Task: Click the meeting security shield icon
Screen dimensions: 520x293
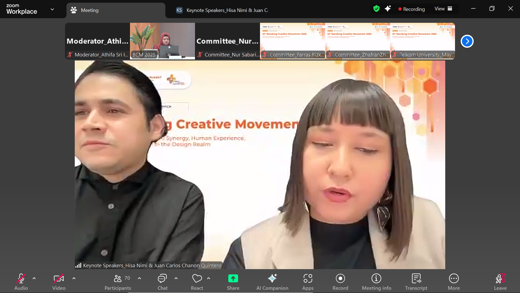Action: [376, 9]
